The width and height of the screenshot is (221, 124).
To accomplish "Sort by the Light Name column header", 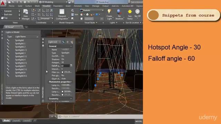I will [27, 37].
